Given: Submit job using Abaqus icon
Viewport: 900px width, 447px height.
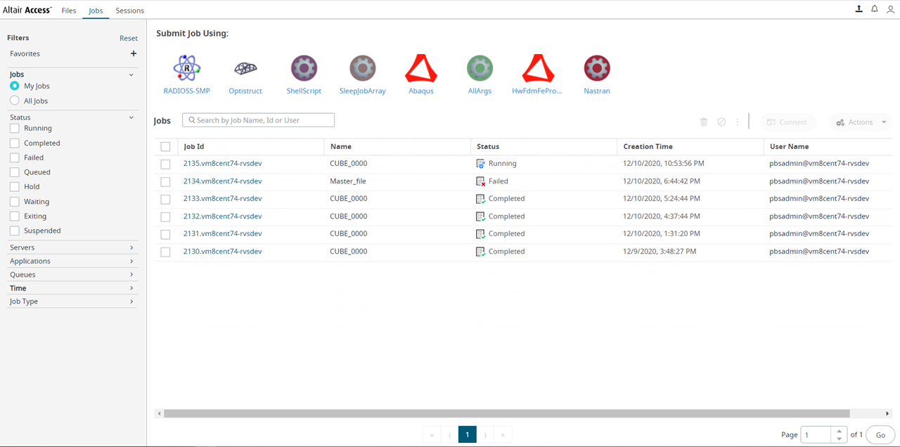Looking at the screenshot, I should click(421, 68).
